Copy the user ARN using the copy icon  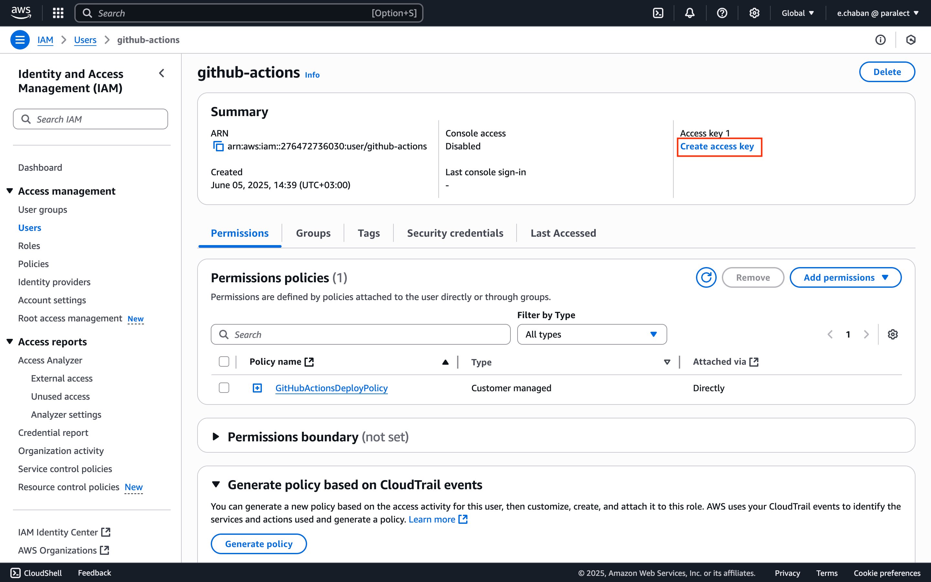(x=218, y=146)
